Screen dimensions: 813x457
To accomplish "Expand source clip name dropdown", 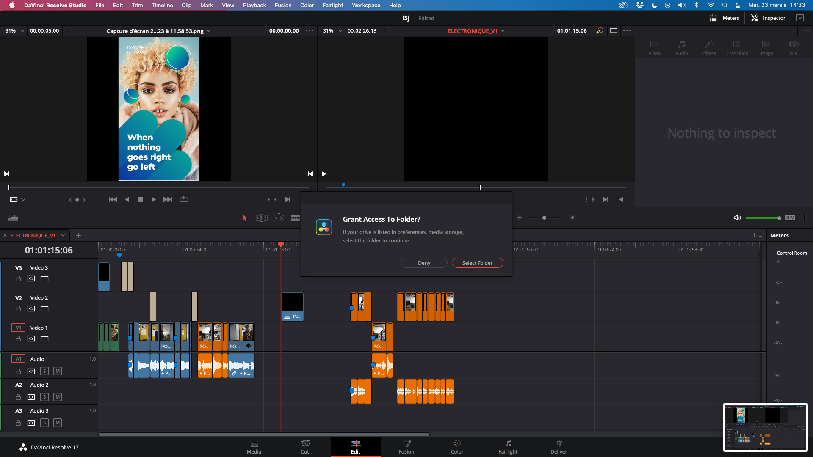I will click(x=209, y=31).
